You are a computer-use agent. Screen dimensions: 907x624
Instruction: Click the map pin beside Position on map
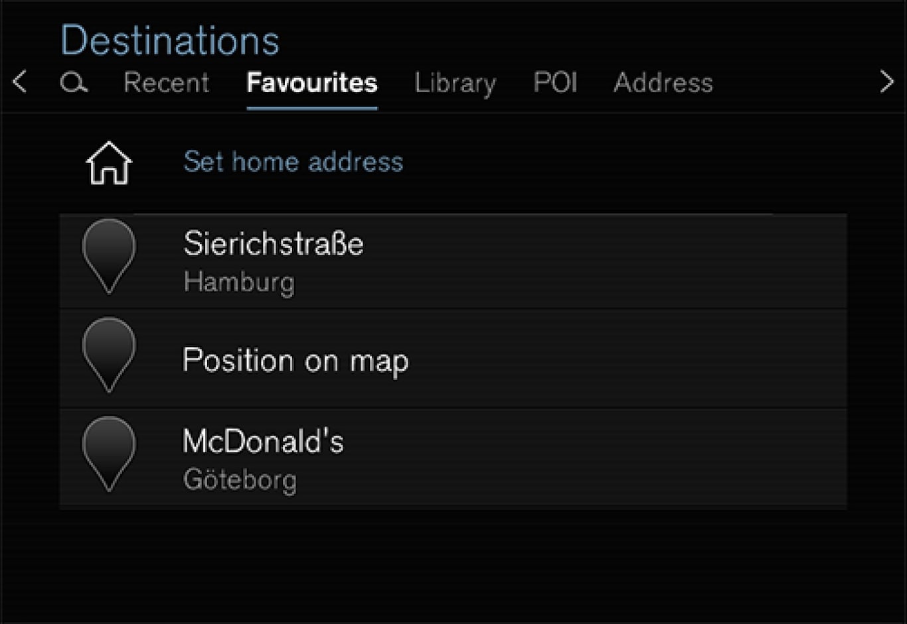tap(109, 355)
